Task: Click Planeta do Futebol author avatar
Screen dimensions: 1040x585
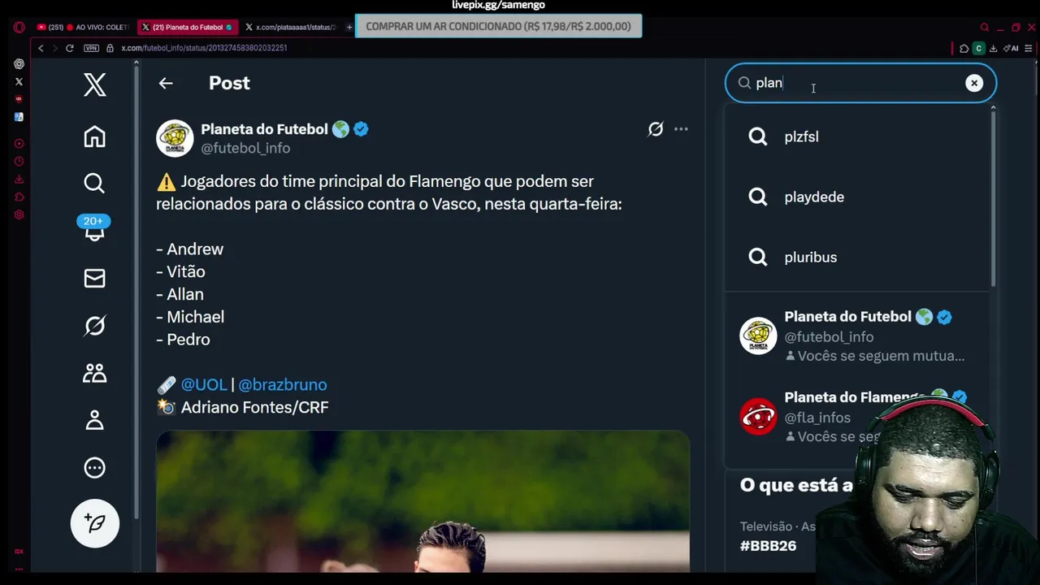Action: click(175, 138)
